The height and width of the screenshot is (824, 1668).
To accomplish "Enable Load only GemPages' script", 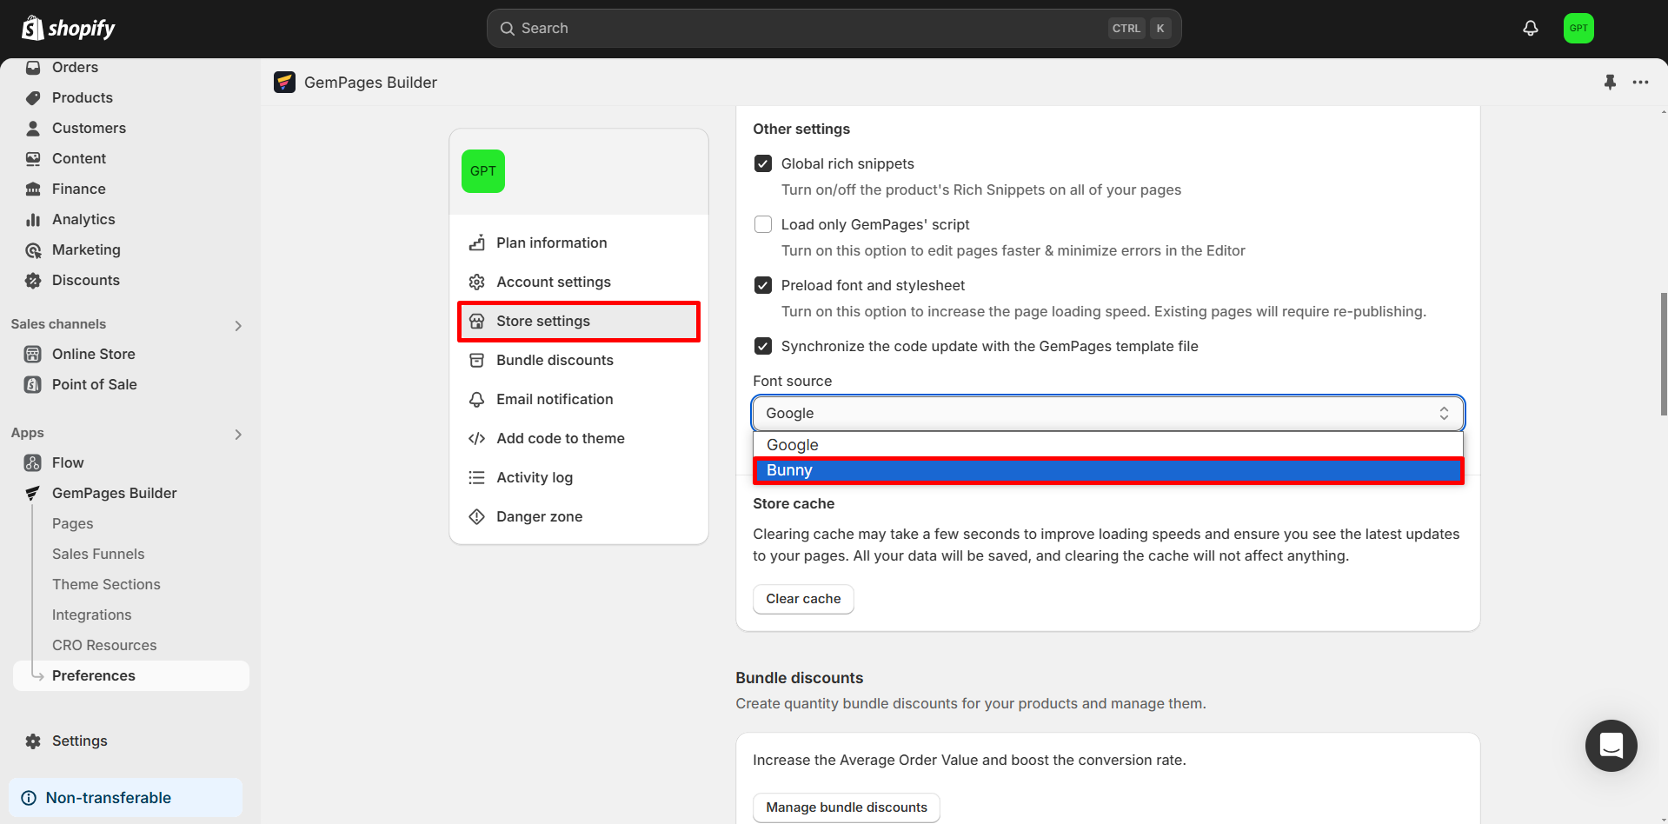I will (763, 225).
